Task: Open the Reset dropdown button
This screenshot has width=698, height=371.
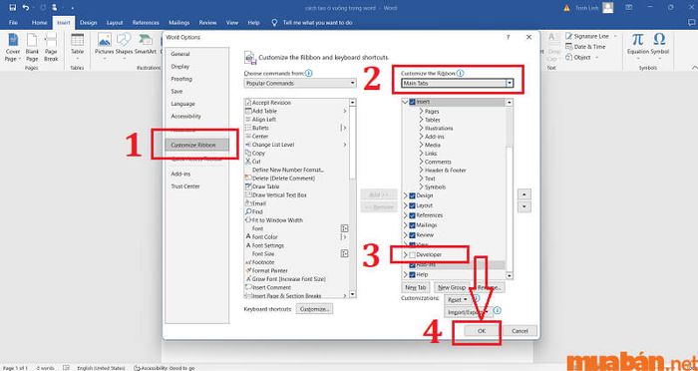Action: (x=457, y=300)
